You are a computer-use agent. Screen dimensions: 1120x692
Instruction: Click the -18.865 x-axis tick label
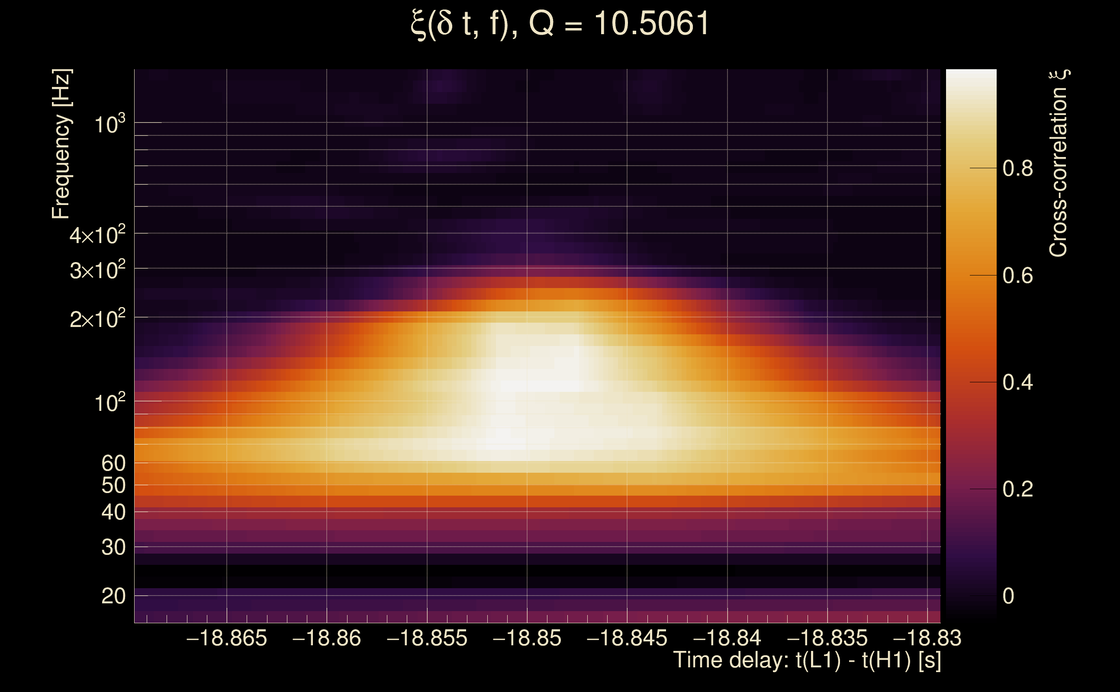coord(227,638)
